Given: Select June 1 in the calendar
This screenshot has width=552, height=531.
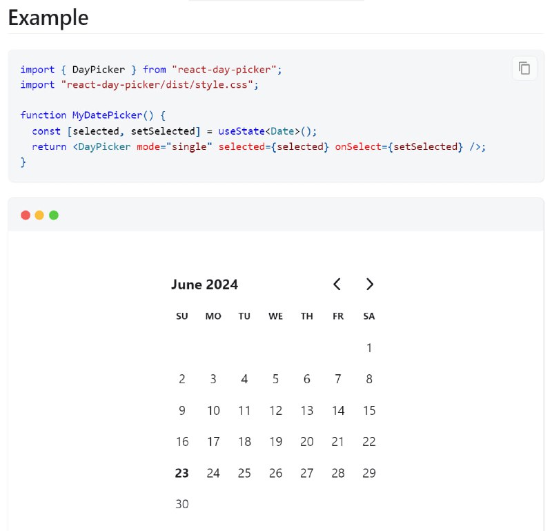Looking at the screenshot, I should pos(369,348).
